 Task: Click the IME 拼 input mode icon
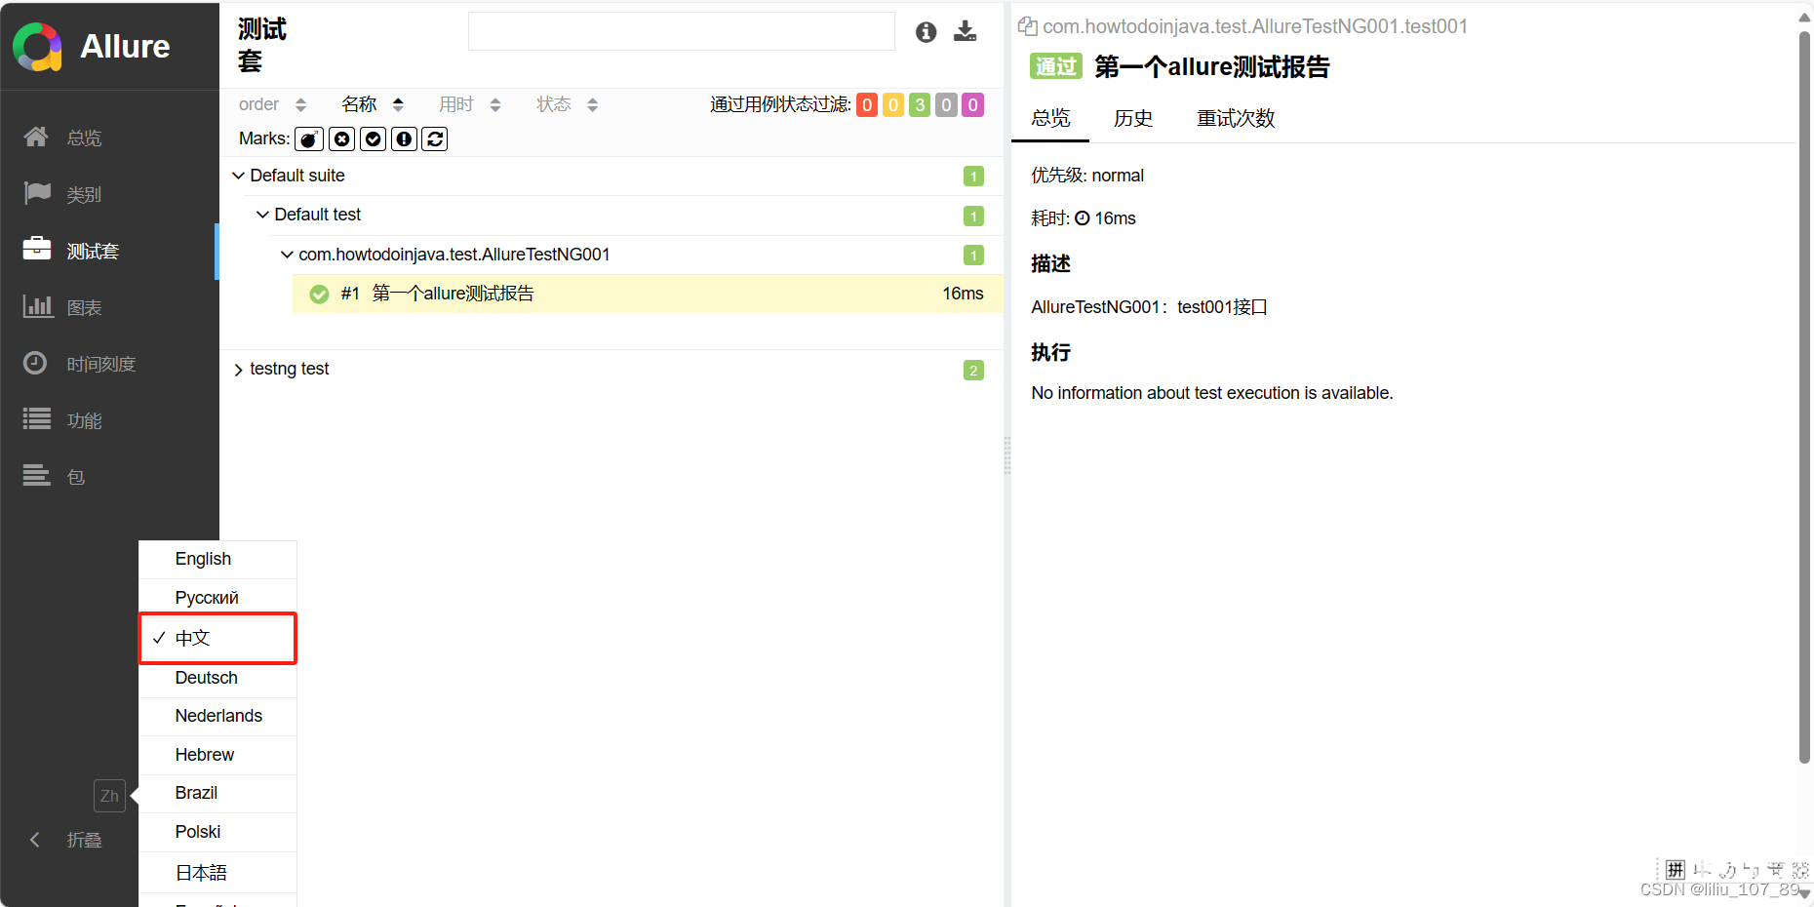tap(1676, 869)
